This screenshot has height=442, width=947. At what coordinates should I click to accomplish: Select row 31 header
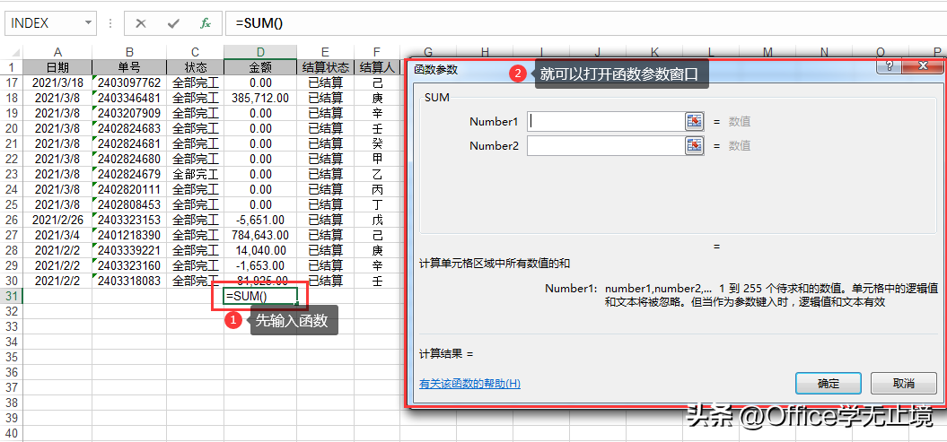(12, 296)
